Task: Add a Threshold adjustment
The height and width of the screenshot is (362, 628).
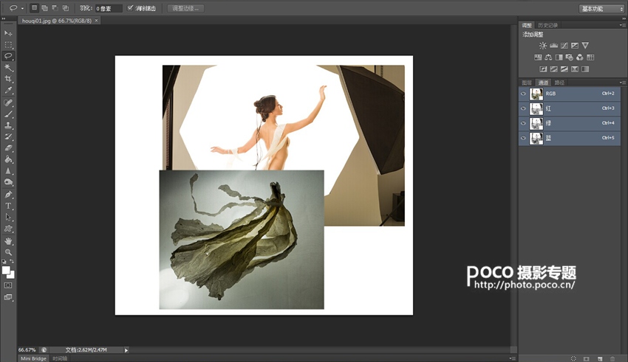Action: click(x=564, y=69)
